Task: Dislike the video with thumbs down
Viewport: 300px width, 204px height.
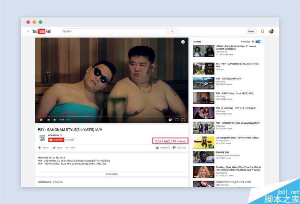Action: [x=174, y=148]
